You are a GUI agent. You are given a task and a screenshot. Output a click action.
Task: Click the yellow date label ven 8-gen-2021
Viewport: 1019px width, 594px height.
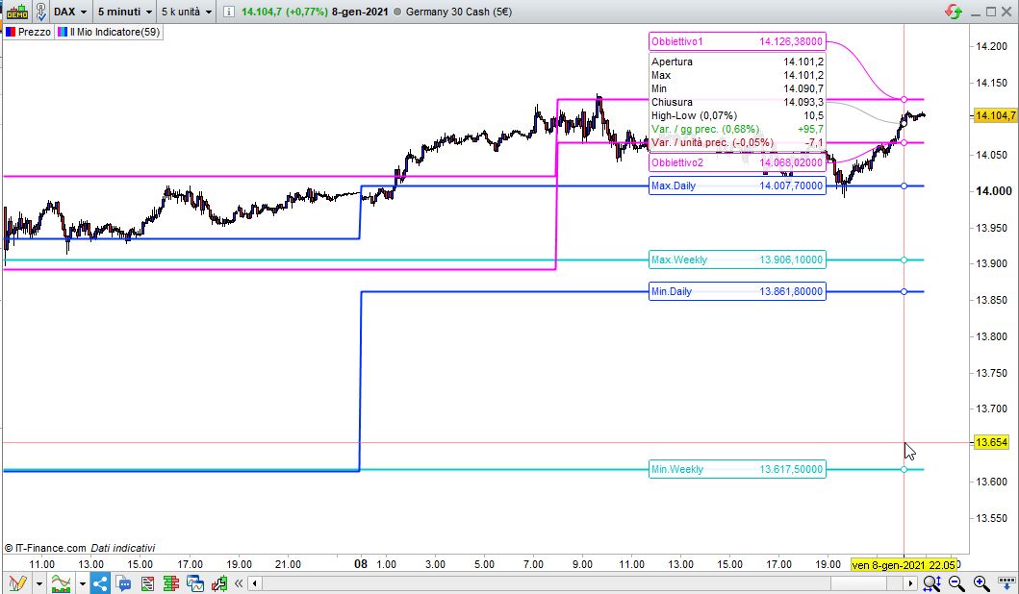[x=904, y=565]
